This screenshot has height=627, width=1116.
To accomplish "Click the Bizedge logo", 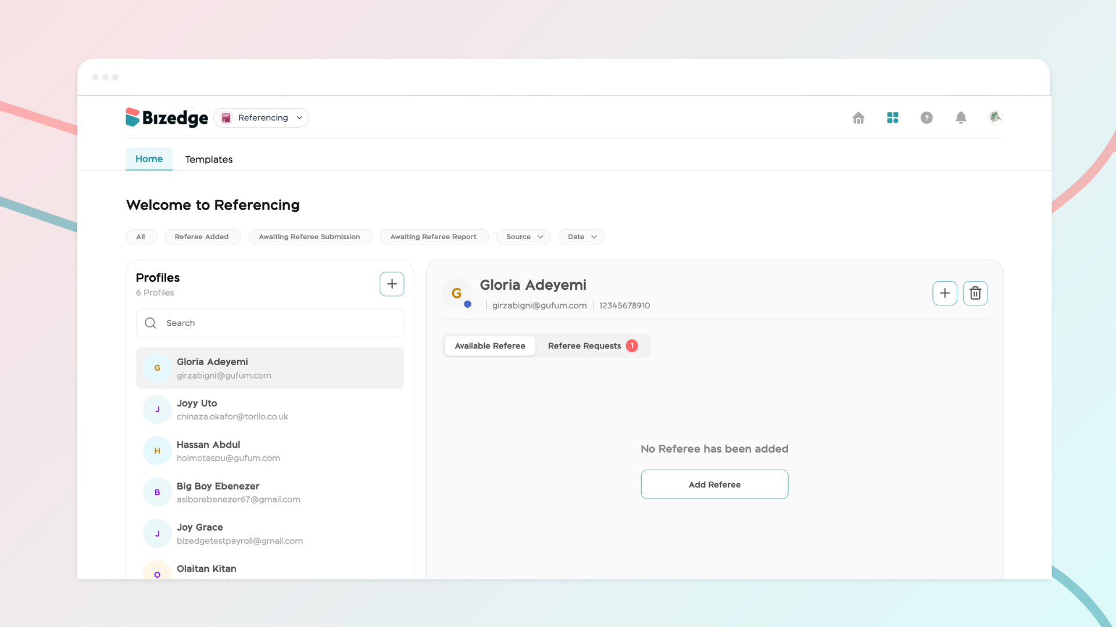I will [x=167, y=117].
